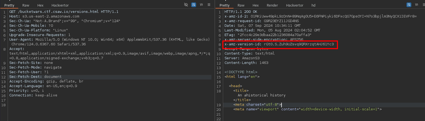Image resolution: width=425 pixels, height=121 pixels.
Task: Click the Sec-Fetch-Dest: document header
Action: [x=35, y=77]
